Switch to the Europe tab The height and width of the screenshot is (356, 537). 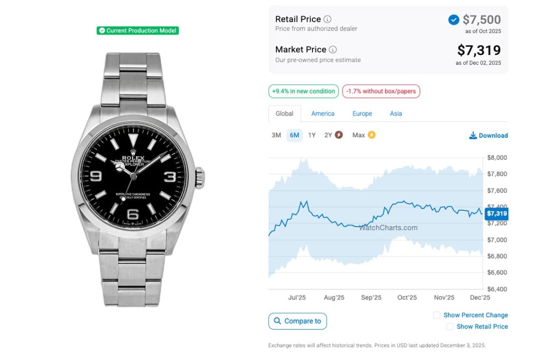pyautogui.click(x=362, y=114)
